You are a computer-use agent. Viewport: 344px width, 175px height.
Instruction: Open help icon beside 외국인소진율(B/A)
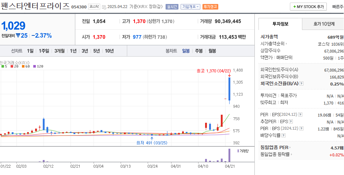tap(302, 84)
